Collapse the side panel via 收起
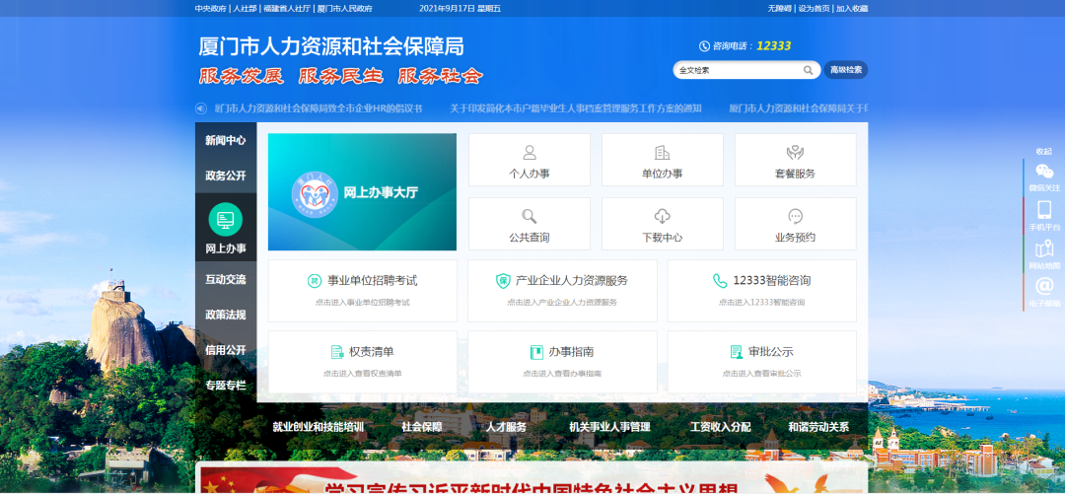 coord(1043,152)
